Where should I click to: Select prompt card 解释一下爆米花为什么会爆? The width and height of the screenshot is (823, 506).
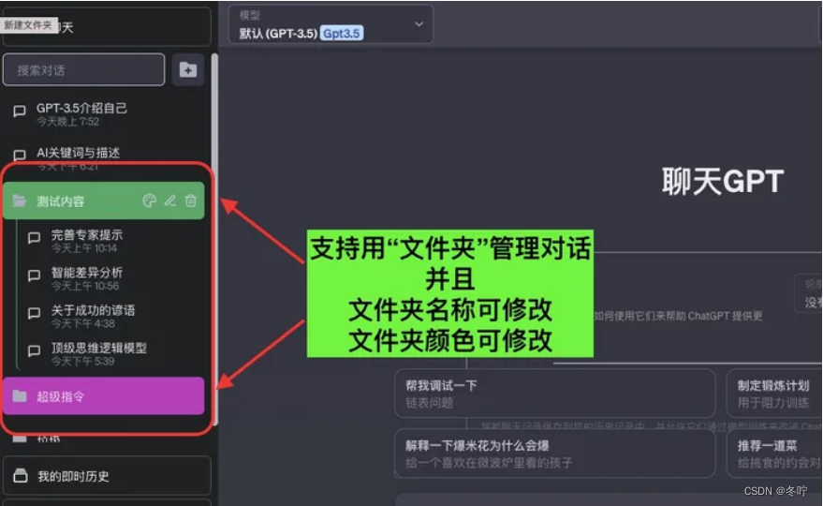click(555, 454)
